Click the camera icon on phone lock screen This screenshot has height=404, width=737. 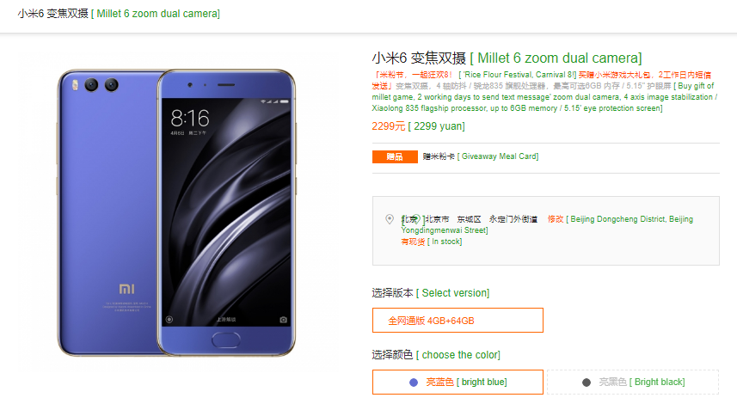point(283,320)
